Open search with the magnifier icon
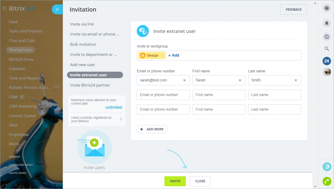The width and height of the screenshot is (334, 189). click(x=327, y=49)
